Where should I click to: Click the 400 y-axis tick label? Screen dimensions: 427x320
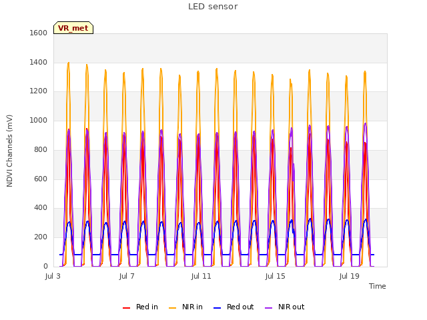(x=41, y=207)
